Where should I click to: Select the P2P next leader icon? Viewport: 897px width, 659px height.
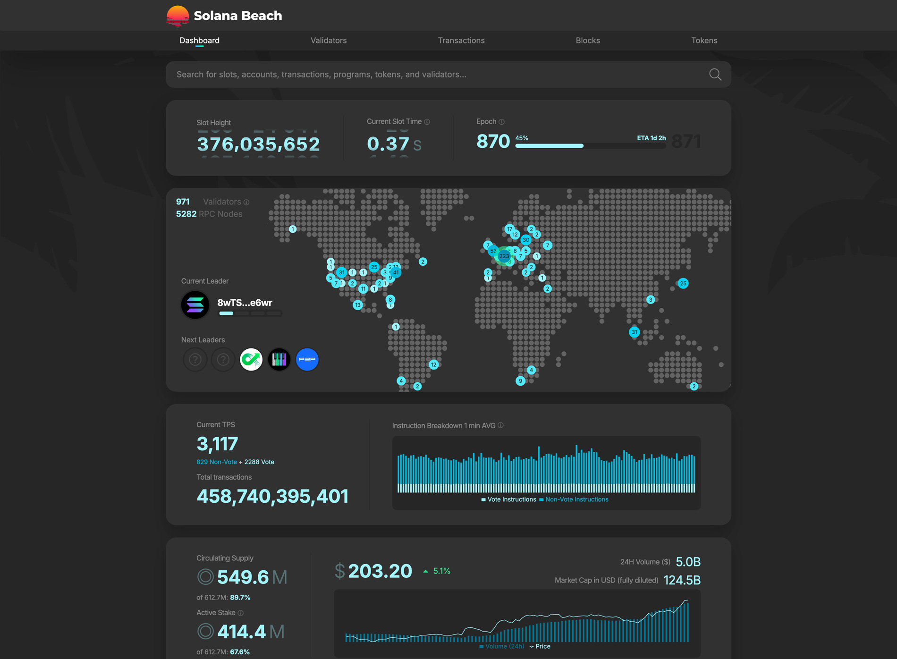pos(307,359)
